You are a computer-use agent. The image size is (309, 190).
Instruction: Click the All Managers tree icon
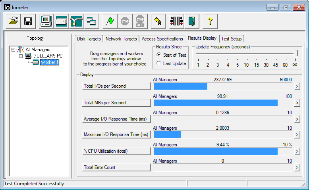(x=21, y=50)
